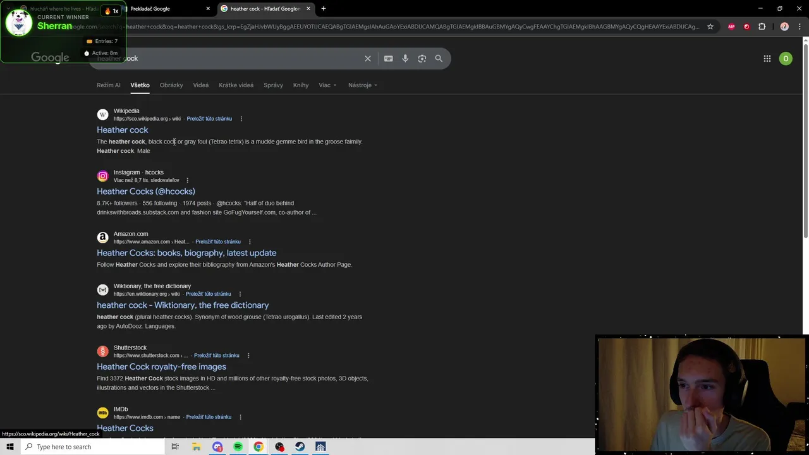The image size is (809, 455).
Task: Switch to the Režim AI tab
Action: point(109,85)
